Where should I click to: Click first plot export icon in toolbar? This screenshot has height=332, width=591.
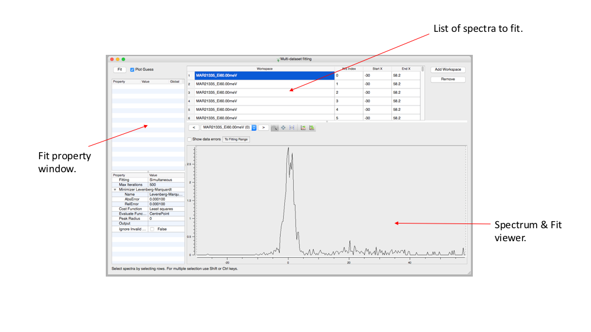click(303, 127)
